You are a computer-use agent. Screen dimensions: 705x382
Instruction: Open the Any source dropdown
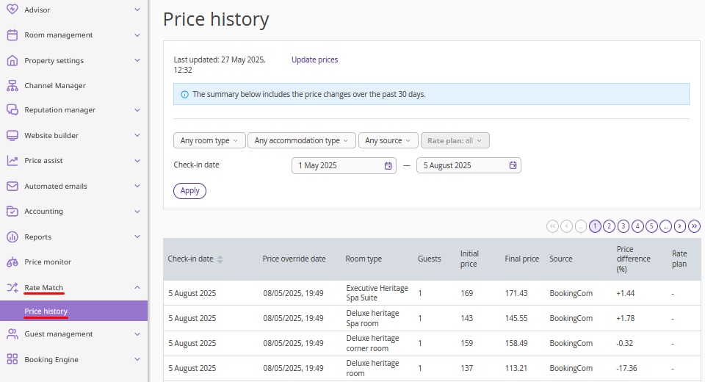[x=388, y=140]
